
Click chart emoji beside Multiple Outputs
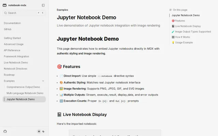click(61, 95)
